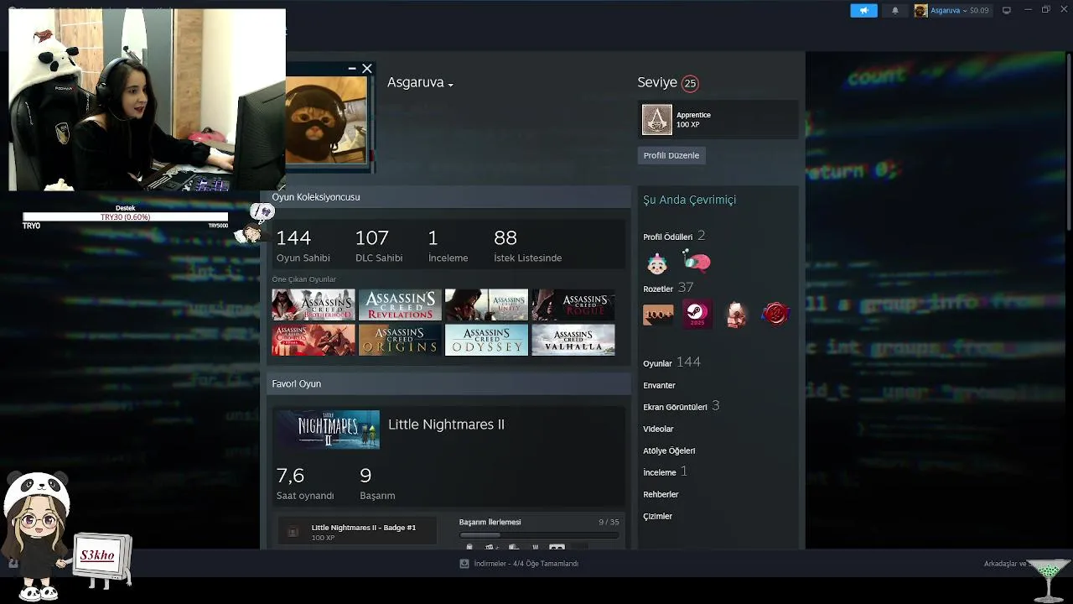Viewport: 1073px width, 604px height.
Task: Open the Oyunlar 144 link
Action: click(671, 362)
